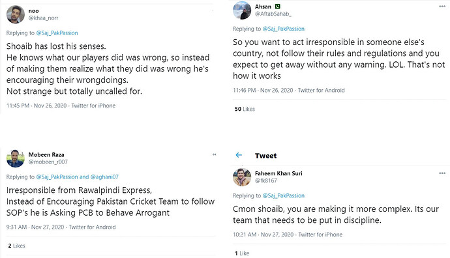
Task: Click noo's profile picture
Action: coord(16,14)
